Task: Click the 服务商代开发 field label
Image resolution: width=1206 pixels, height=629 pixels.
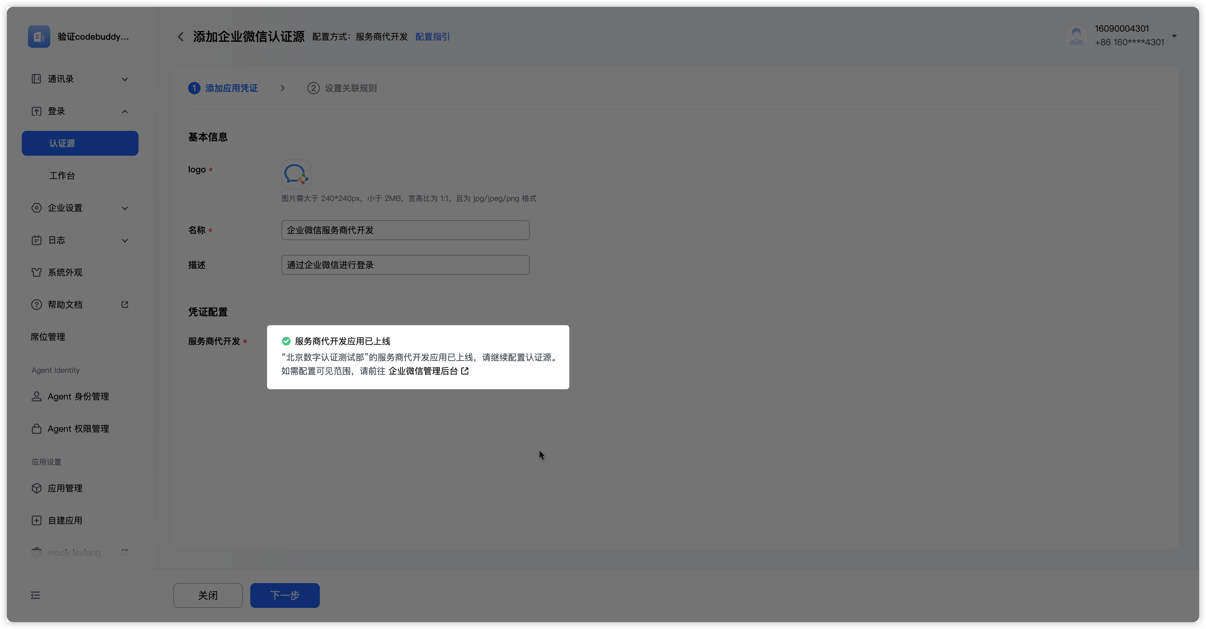Action: point(215,341)
